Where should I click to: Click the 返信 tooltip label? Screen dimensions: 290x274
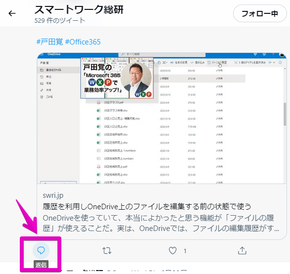[41, 265]
